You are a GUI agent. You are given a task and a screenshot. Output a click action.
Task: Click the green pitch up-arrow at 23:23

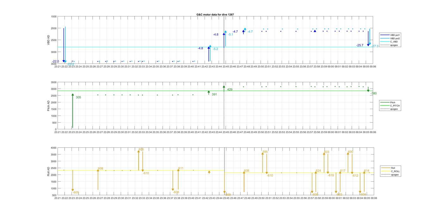coord(72,111)
